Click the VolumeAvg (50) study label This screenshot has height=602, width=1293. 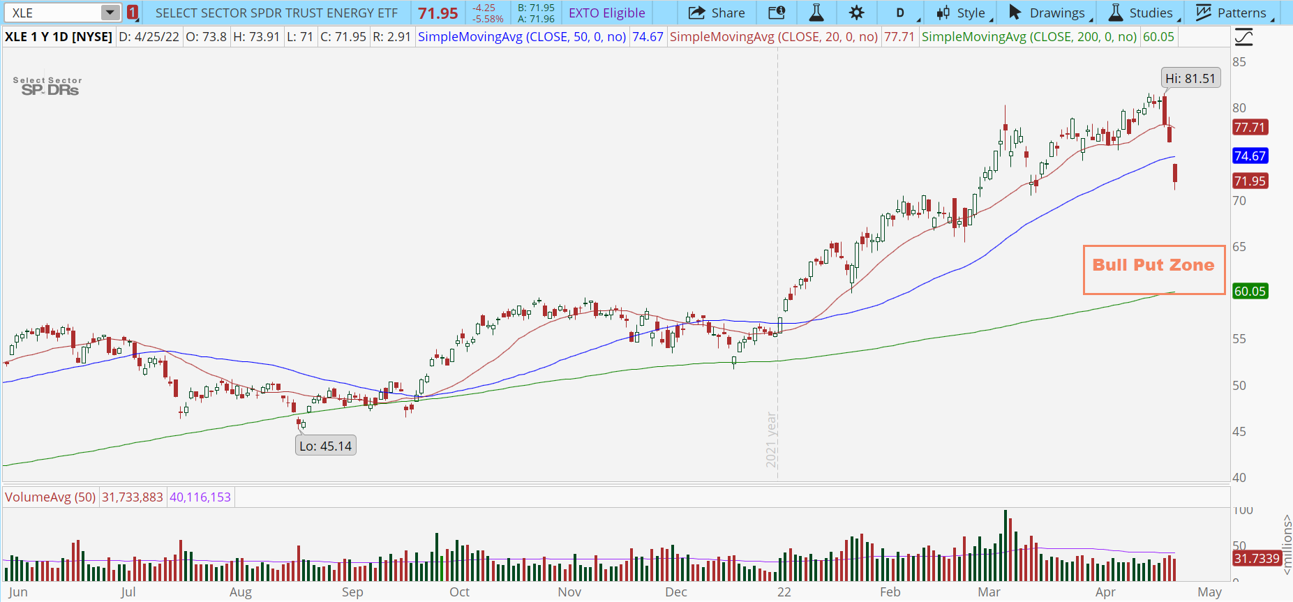[x=50, y=497]
